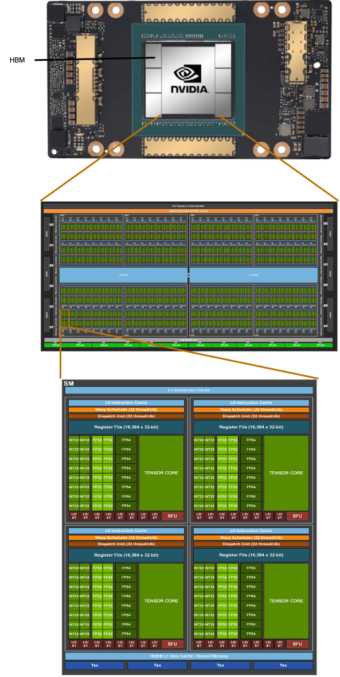
Task: Click lower-left Warp Scheduler (32 thread/clk) bar
Action: click(126, 538)
